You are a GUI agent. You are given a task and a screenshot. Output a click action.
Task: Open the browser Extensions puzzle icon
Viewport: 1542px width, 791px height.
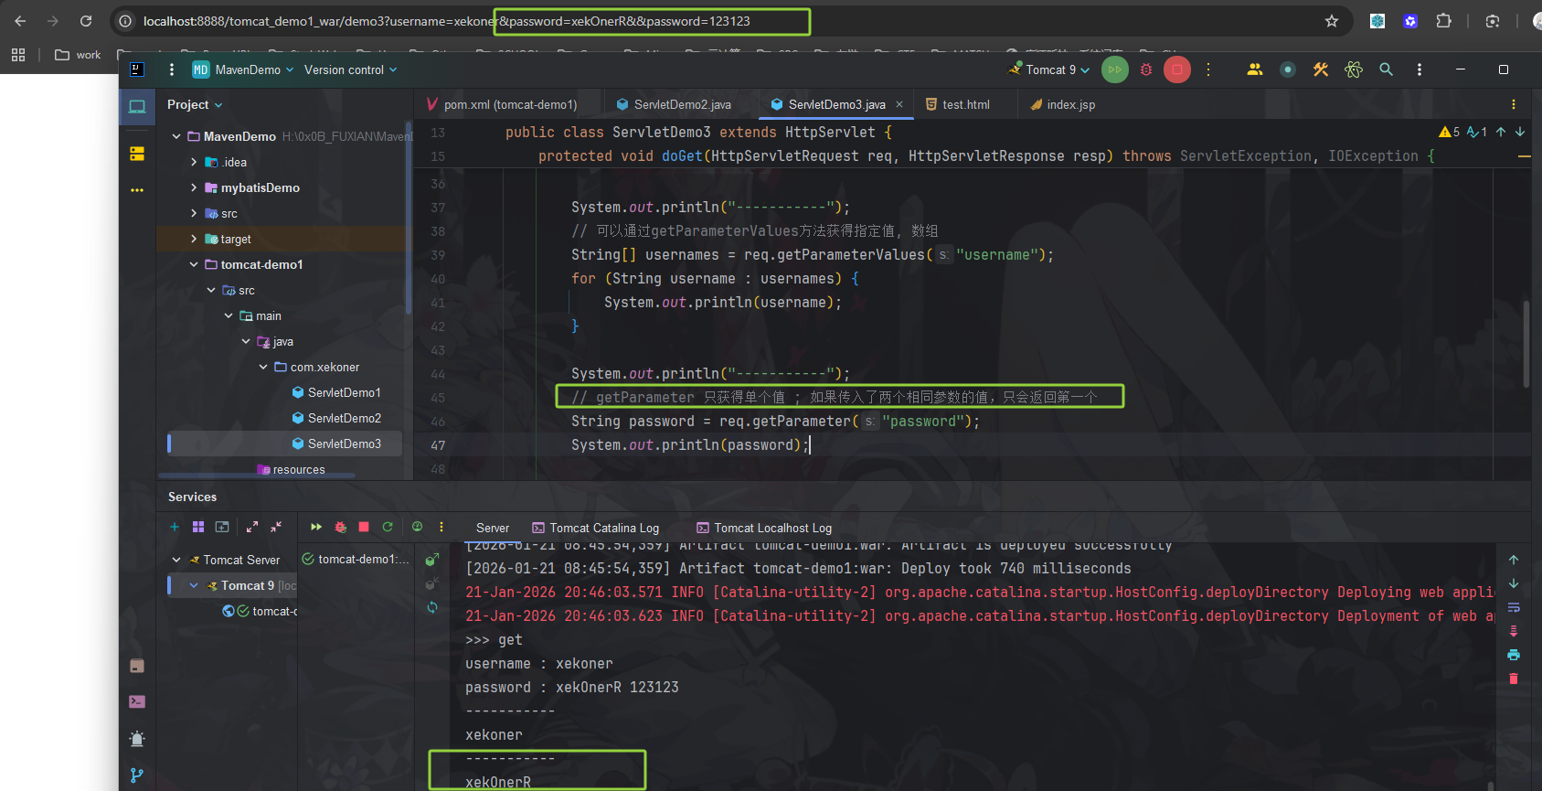[1444, 21]
